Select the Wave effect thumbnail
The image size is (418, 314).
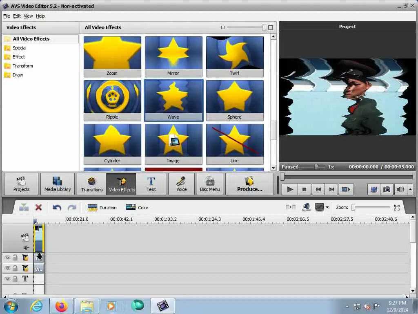pos(173,101)
